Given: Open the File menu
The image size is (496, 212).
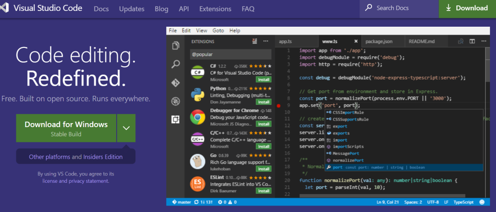Looking at the screenshot, I should click(173, 31).
